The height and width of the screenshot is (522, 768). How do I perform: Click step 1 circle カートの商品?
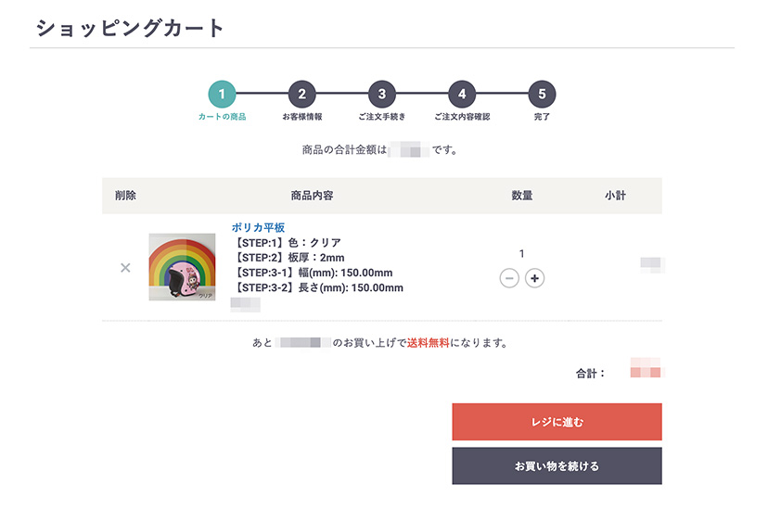222,94
